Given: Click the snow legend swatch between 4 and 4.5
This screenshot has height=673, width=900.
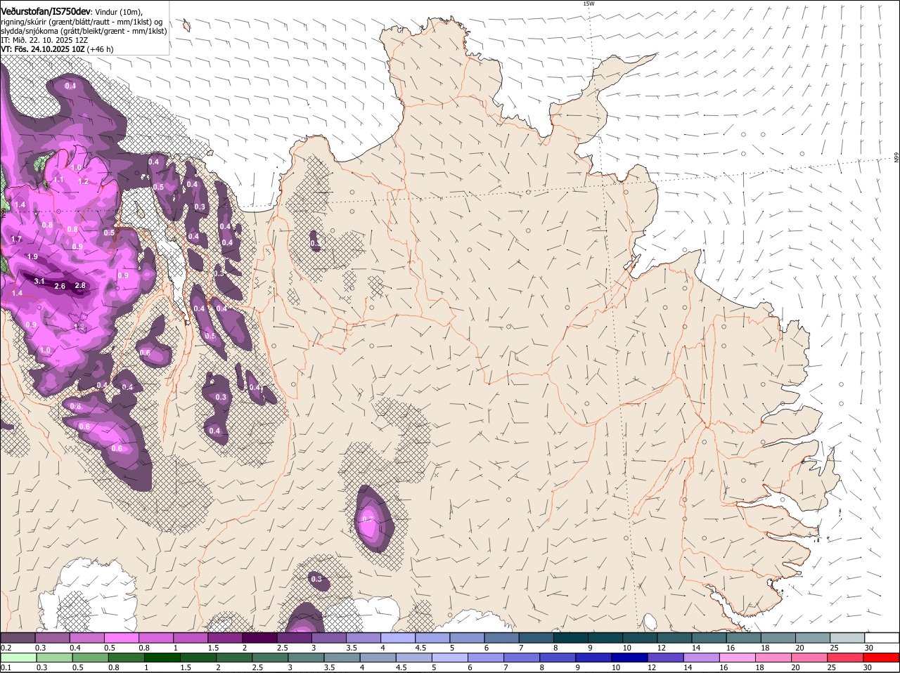Looking at the screenshot, I should 397,637.
